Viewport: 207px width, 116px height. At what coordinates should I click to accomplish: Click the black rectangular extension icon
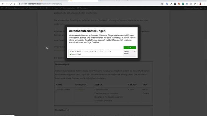point(175,4)
